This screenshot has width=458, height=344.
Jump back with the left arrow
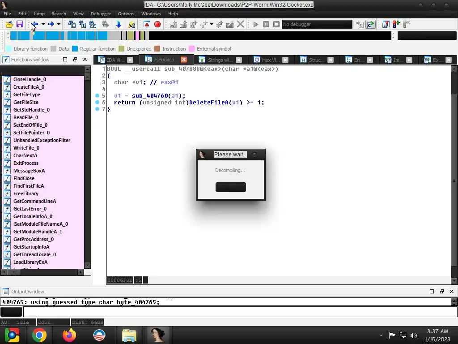(34, 24)
